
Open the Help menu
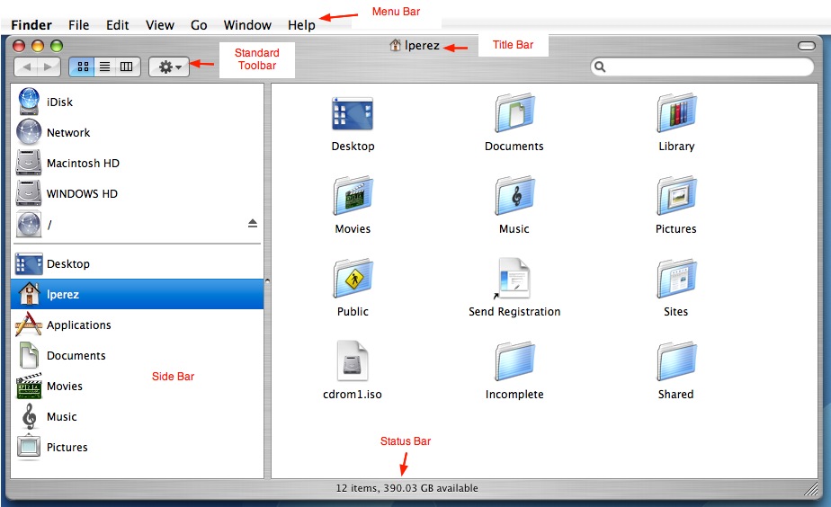pyautogui.click(x=301, y=25)
